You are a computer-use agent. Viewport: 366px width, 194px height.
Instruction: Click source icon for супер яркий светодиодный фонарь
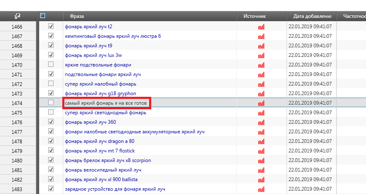click(x=261, y=113)
